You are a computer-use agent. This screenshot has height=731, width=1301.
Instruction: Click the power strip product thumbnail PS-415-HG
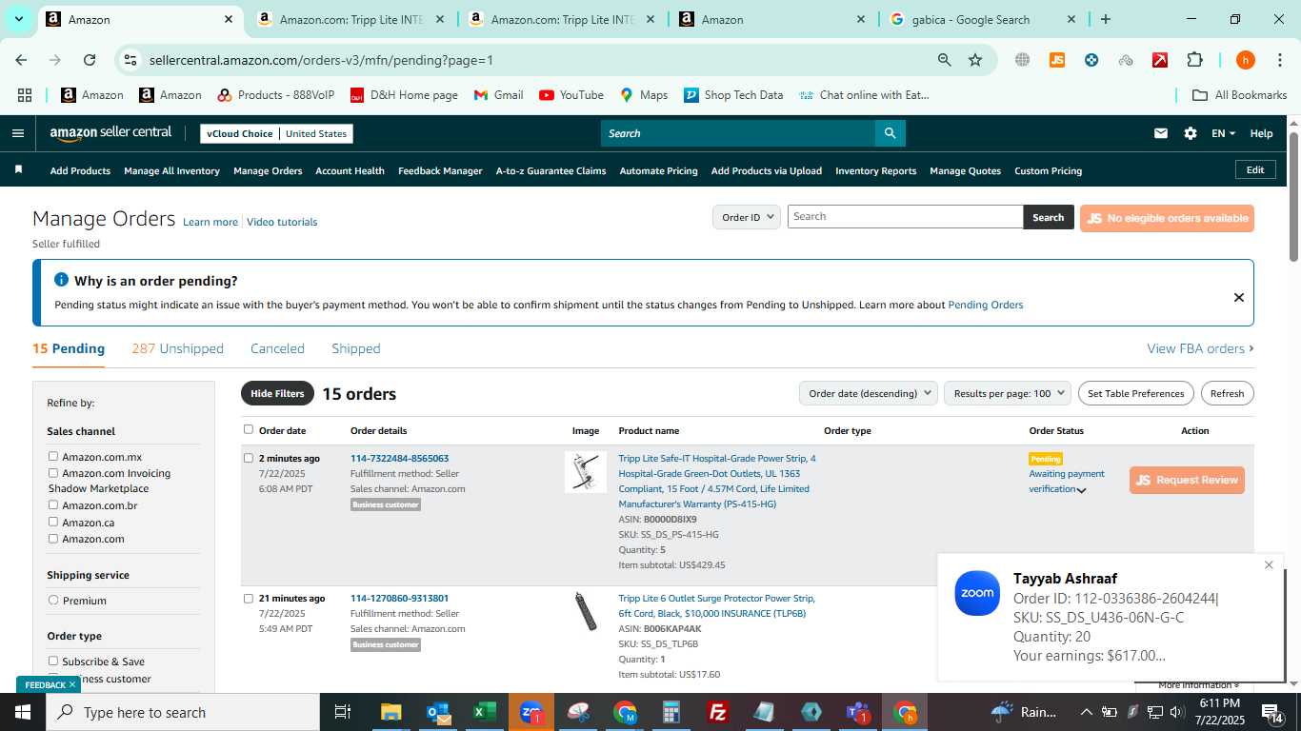585,472
